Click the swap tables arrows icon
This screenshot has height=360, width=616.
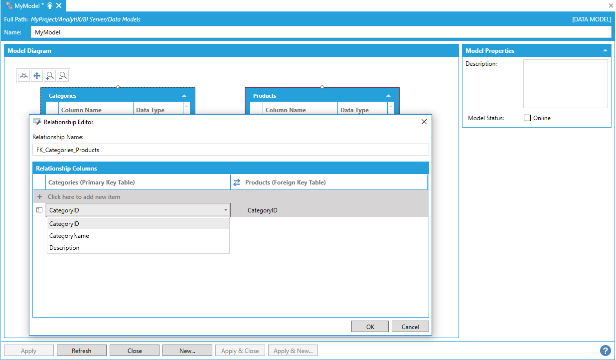(x=237, y=182)
